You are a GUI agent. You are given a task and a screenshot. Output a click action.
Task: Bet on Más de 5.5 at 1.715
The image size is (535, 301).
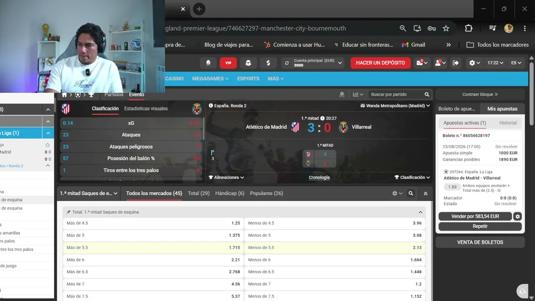point(153,247)
